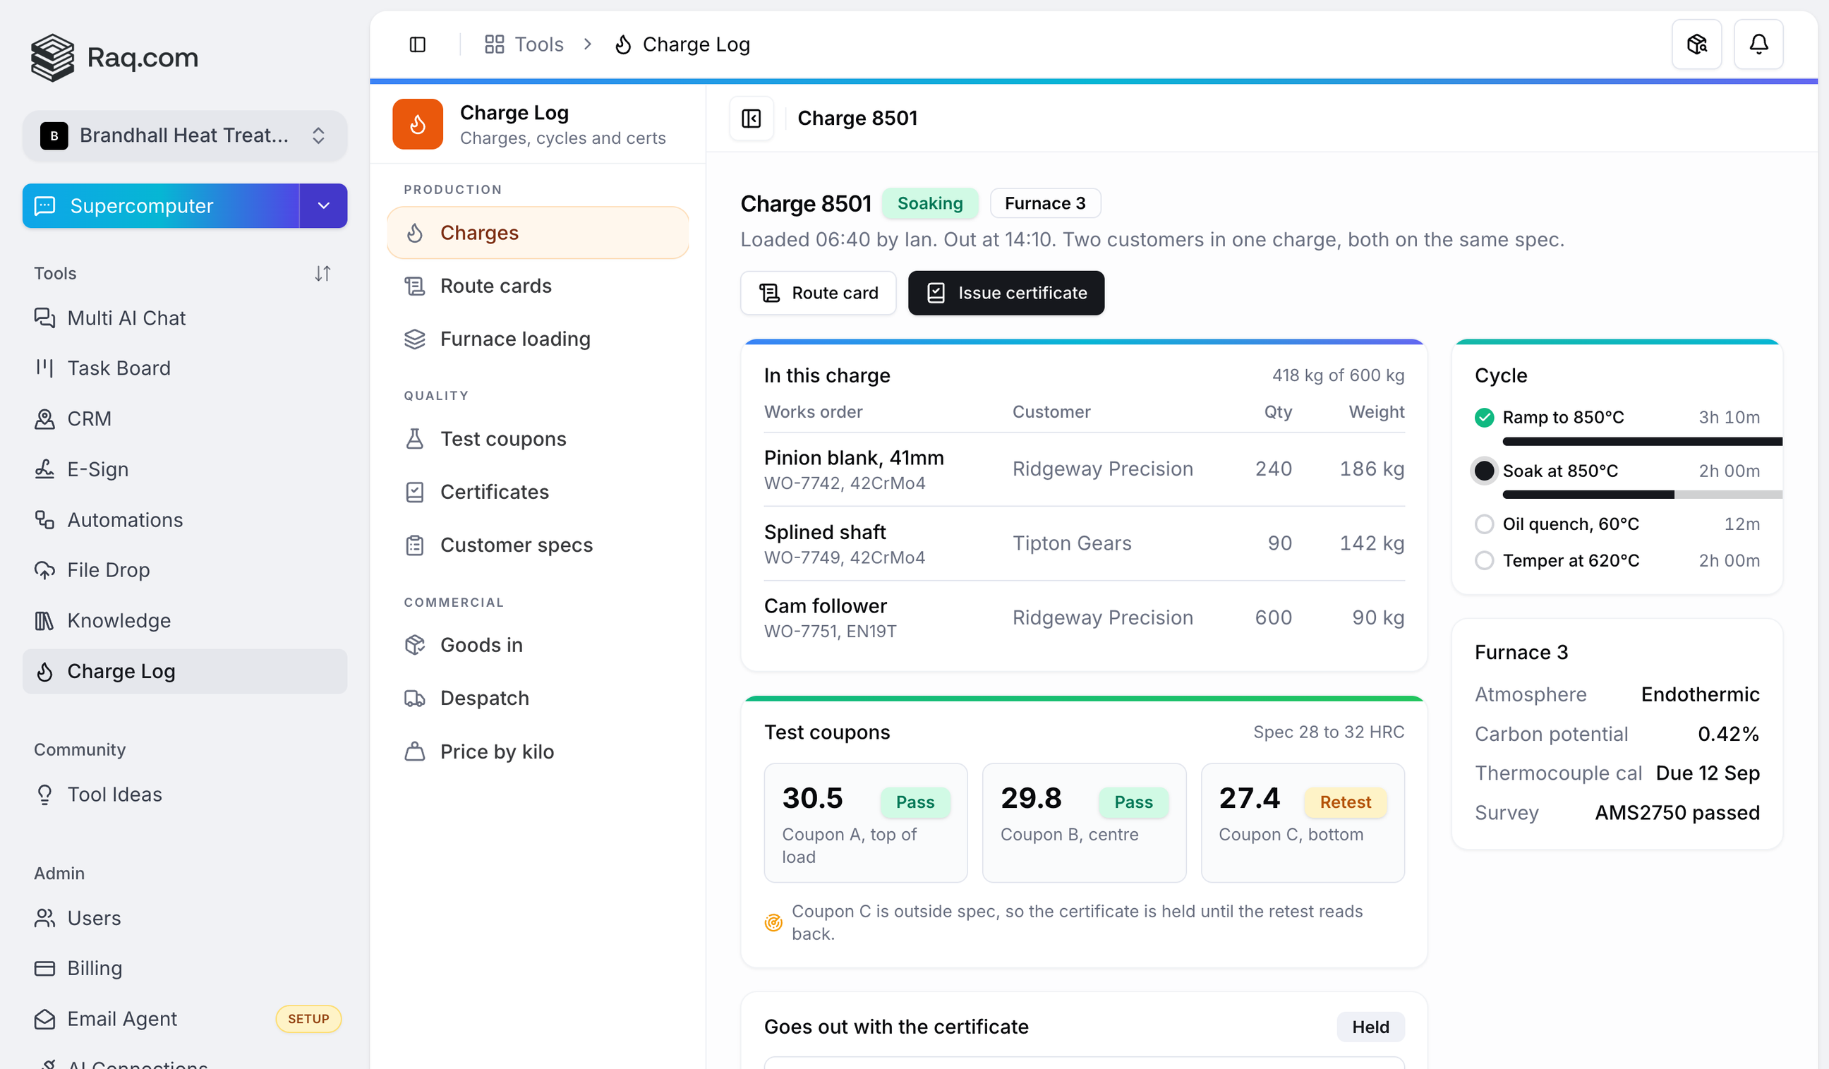Image resolution: width=1829 pixels, height=1069 pixels.
Task: Click Tipton Gears customer name
Action: (x=1071, y=543)
